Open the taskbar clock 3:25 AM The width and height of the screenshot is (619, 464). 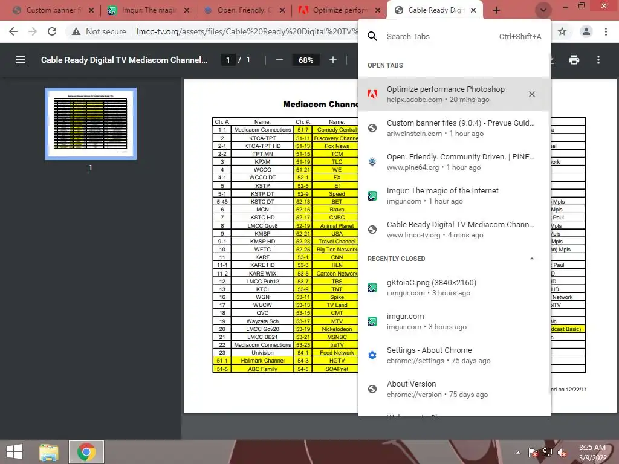tap(592, 448)
